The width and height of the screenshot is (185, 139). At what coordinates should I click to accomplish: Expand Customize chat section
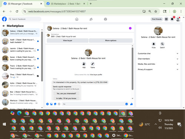tap(158, 53)
